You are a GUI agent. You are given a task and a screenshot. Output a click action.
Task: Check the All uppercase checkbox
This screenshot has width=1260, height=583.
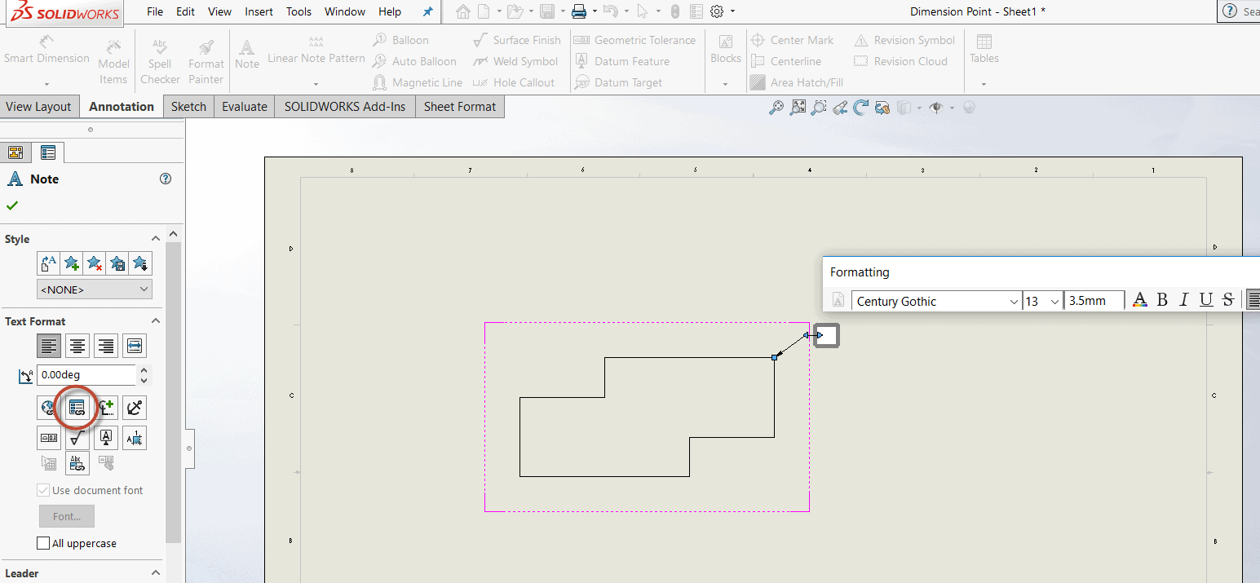43,543
